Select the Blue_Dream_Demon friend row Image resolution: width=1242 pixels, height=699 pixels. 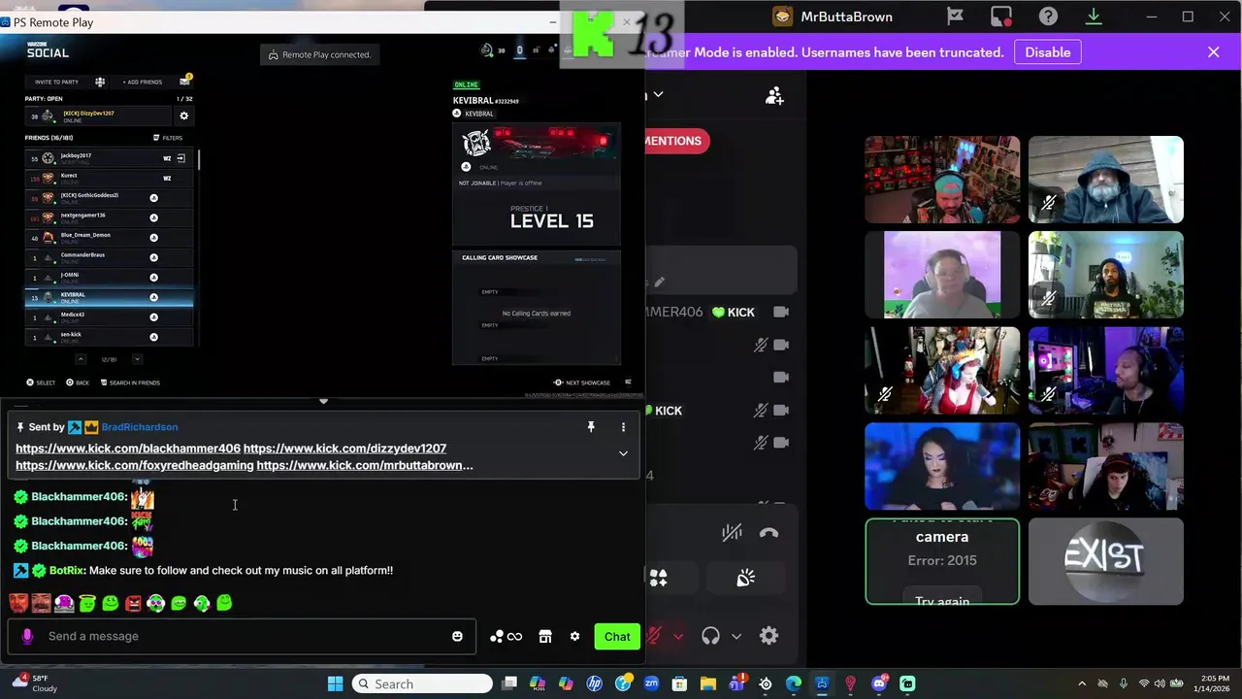[x=109, y=238]
